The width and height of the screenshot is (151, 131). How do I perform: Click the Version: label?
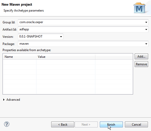[x=8, y=37]
